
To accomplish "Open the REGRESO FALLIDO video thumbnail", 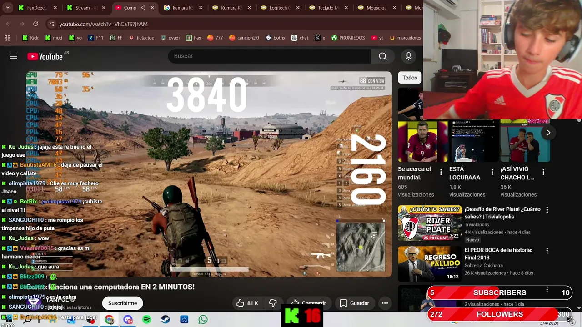I will [430, 264].
